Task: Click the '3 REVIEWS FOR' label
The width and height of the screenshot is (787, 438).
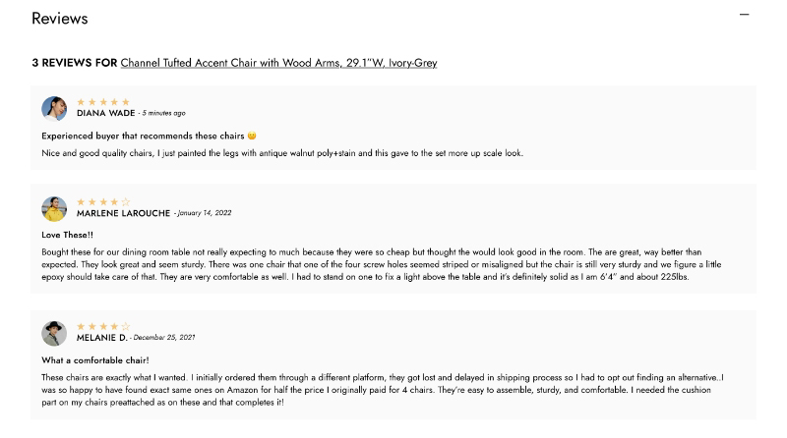Action: [x=74, y=63]
